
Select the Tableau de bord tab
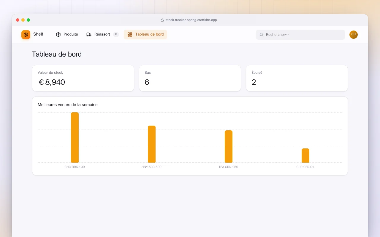tap(145, 34)
